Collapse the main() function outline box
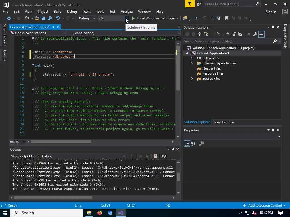This screenshot has width=290, height=217. click(33, 66)
